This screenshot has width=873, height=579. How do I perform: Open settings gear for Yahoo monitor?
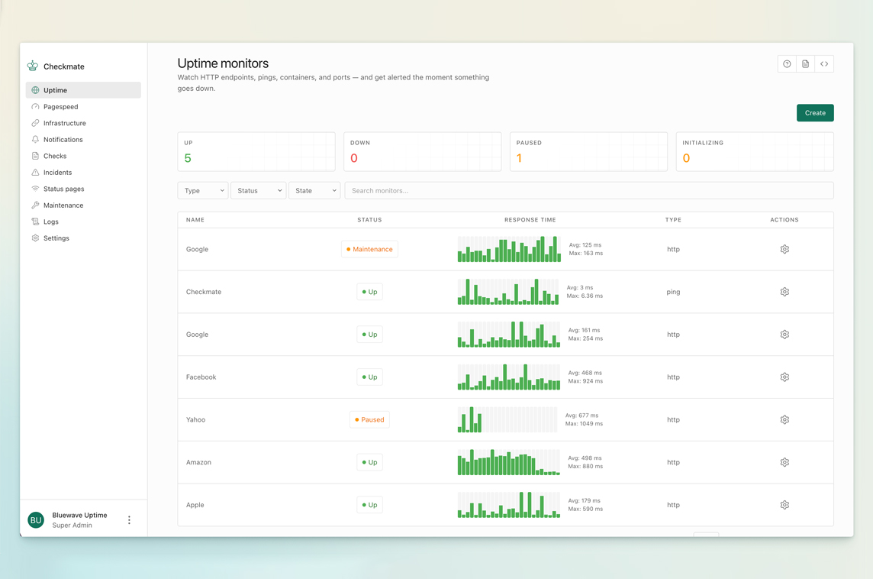click(x=784, y=419)
